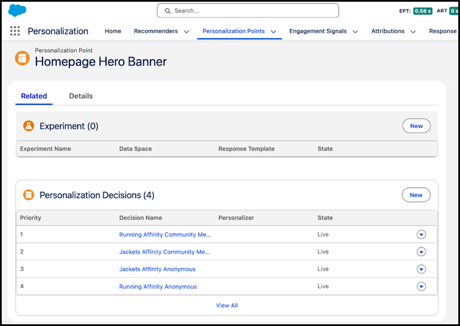
Task: Open the Experiment (0) related list
Action: tap(69, 127)
